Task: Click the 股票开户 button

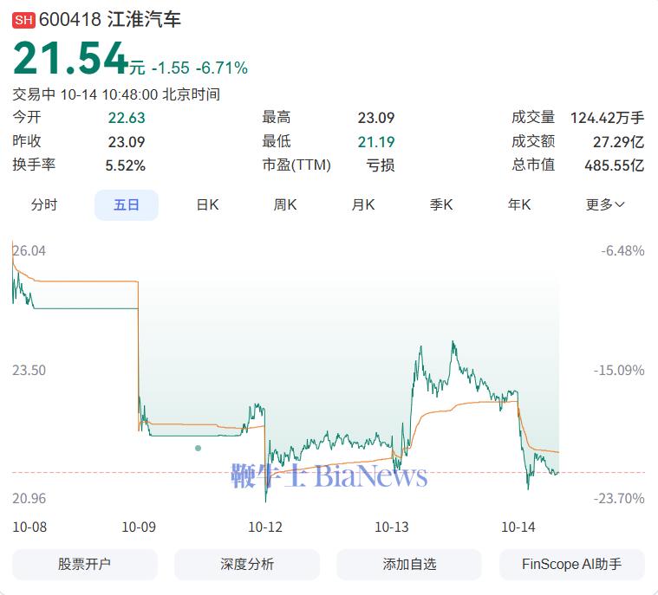Action: click(85, 564)
